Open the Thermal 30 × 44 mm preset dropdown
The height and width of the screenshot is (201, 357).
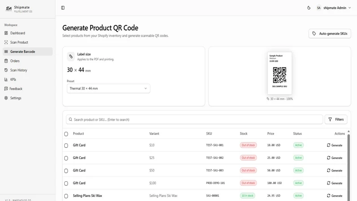coord(108,88)
